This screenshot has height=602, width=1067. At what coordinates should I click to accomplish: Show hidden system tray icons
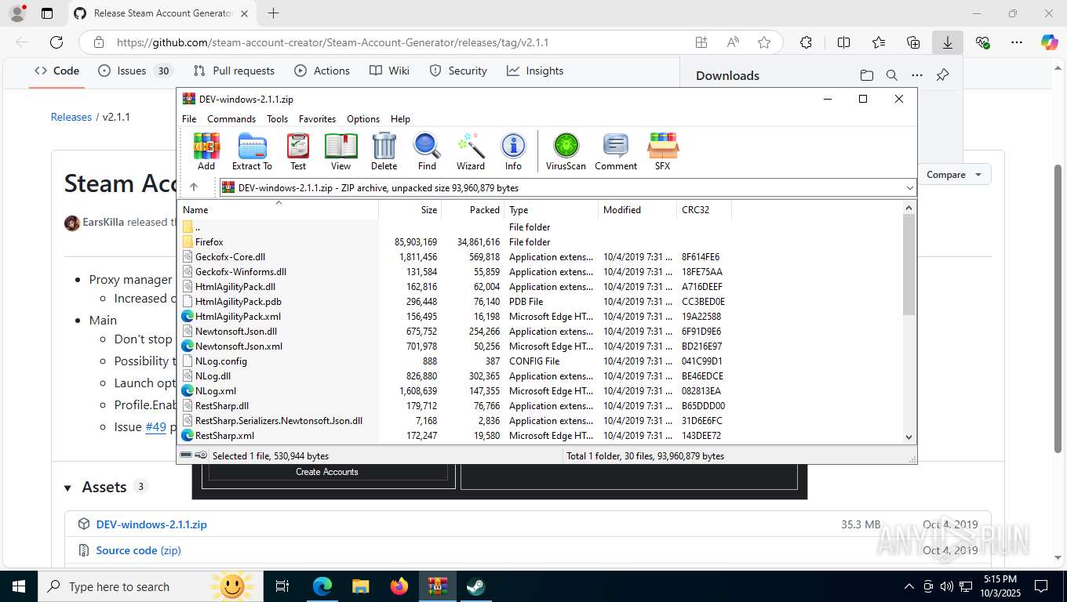pos(909,586)
